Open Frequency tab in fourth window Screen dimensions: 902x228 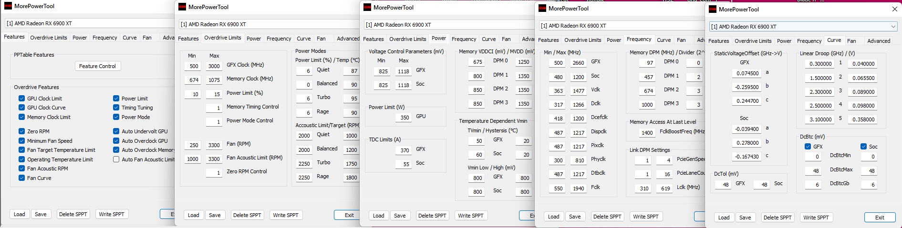[x=639, y=40]
